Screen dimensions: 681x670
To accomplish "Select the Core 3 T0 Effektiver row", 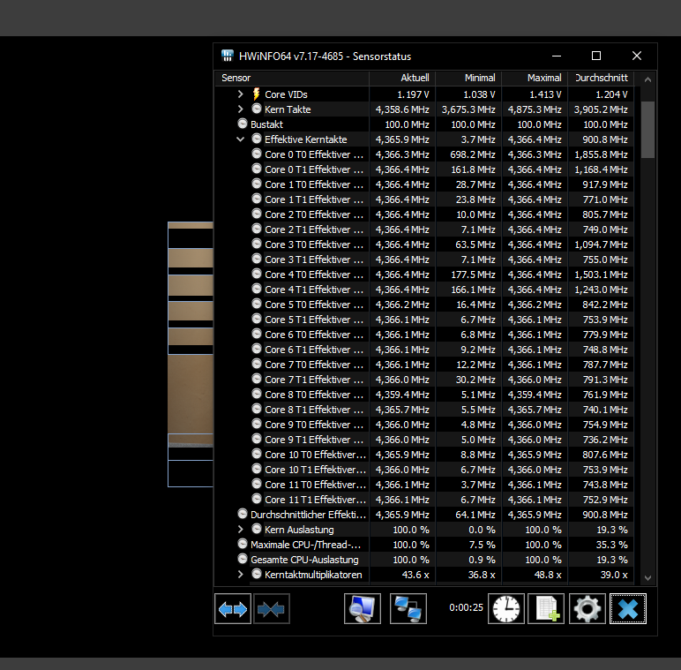I will point(424,245).
